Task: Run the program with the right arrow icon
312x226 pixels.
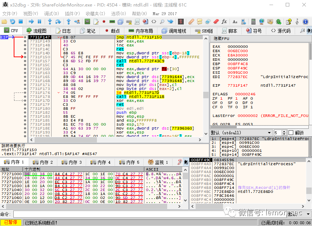Action: 31,22
